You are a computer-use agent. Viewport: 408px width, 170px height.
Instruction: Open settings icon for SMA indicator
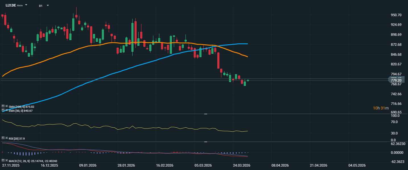click(3, 106)
